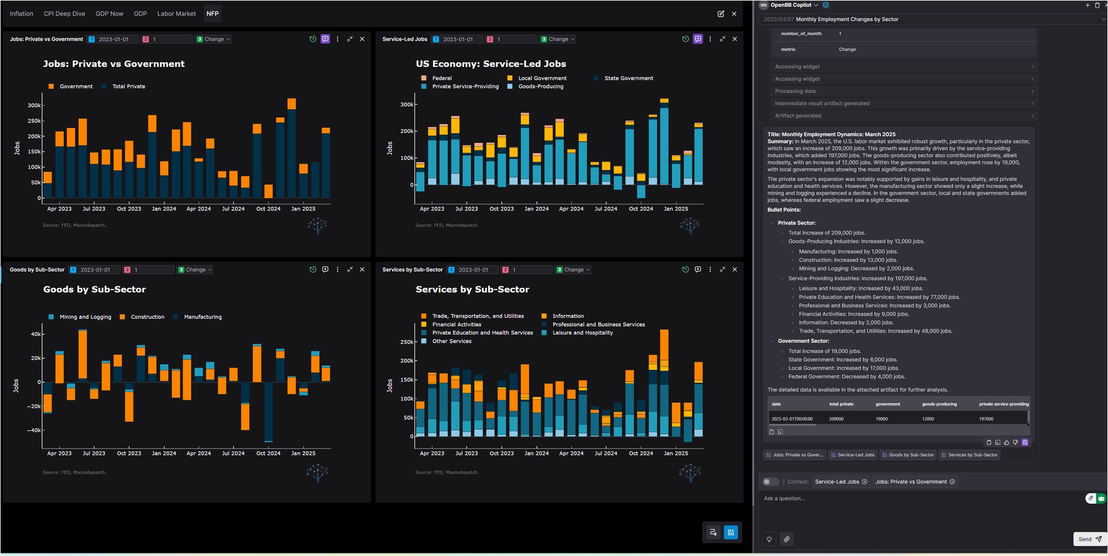1108x556 pixels.
Task: Click the start date field in Service-Led Jobs widget
Action: point(458,39)
